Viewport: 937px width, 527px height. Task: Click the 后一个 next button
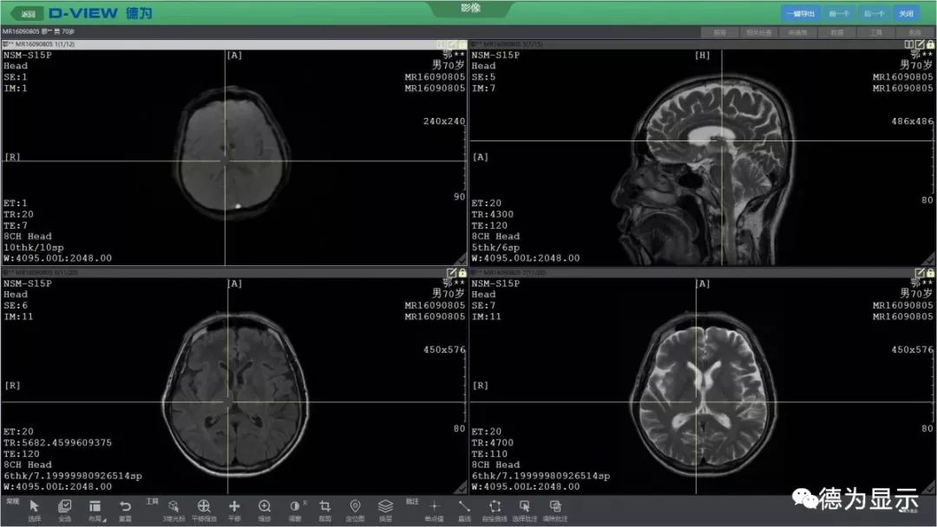coord(874,14)
